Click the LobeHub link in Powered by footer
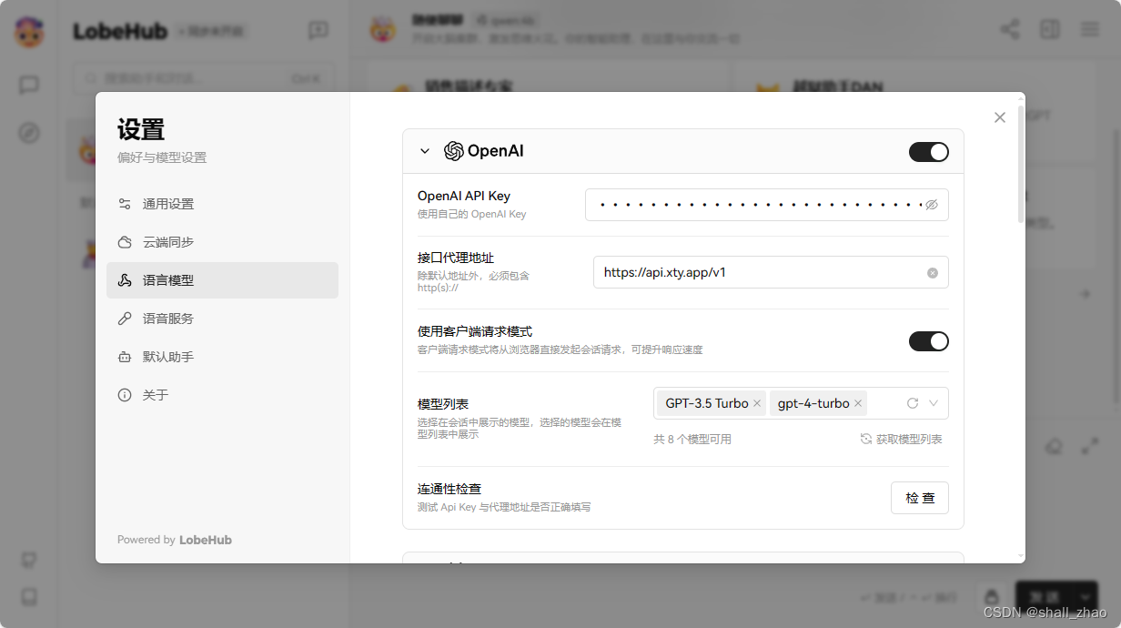 (x=206, y=540)
